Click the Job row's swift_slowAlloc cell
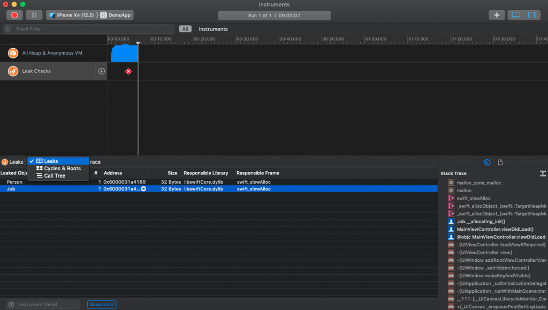The width and height of the screenshot is (548, 310). point(254,188)
